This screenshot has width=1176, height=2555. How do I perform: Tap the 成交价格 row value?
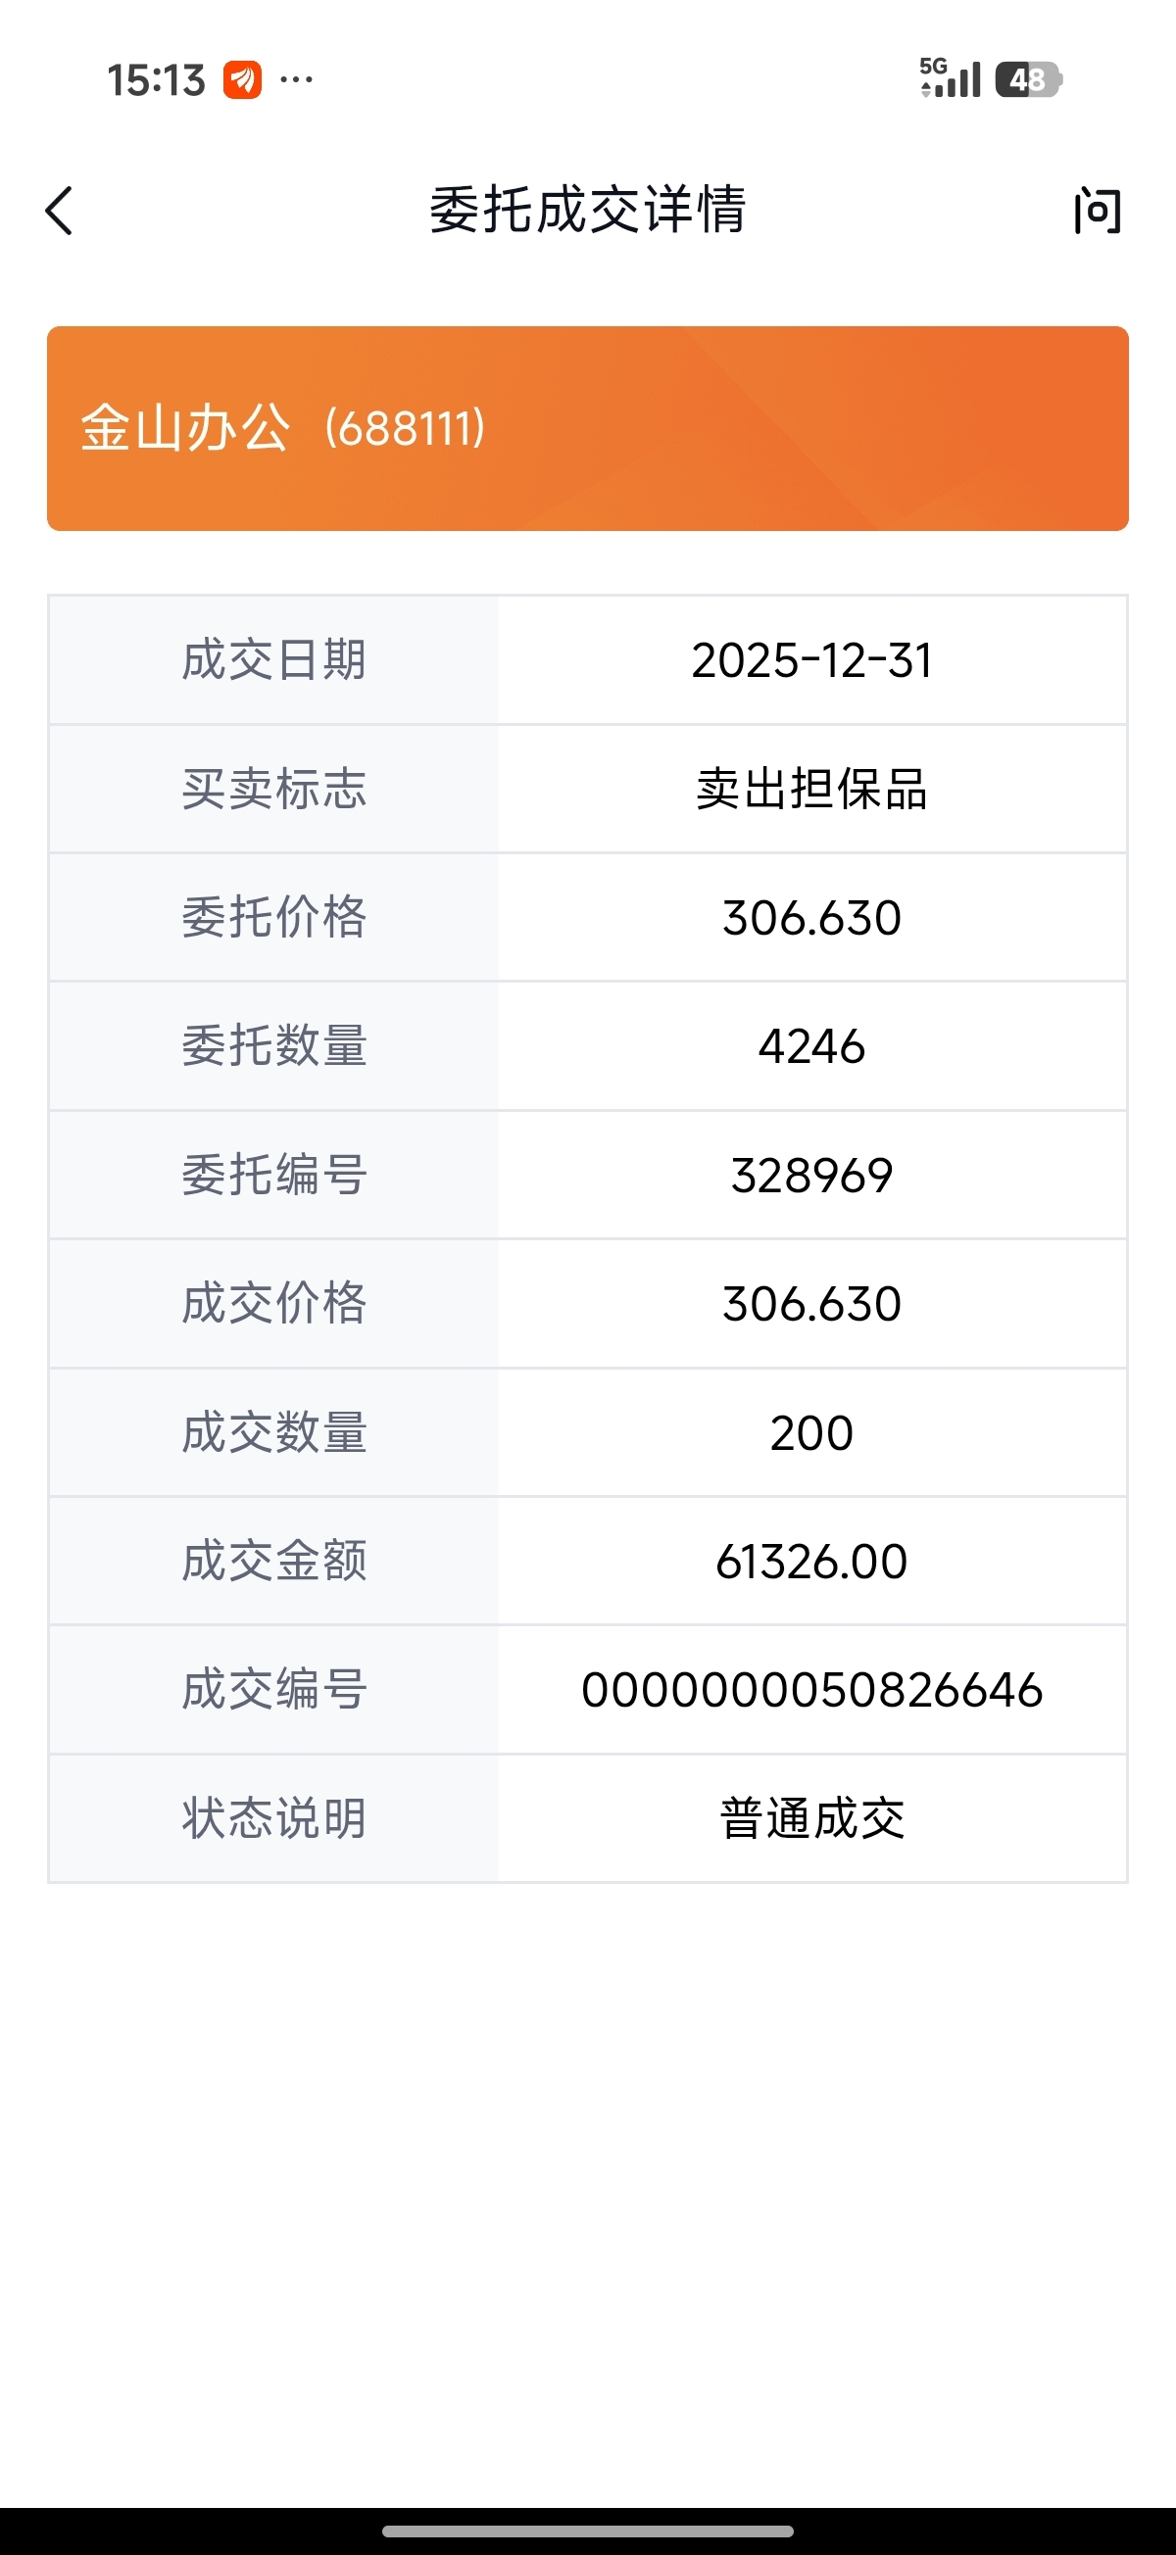click(x=811, y=1303)
